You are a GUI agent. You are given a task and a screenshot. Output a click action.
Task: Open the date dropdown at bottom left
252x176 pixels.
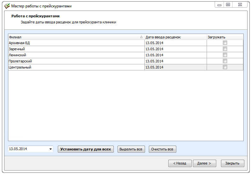pyautogui.click(x=50, y=149)
